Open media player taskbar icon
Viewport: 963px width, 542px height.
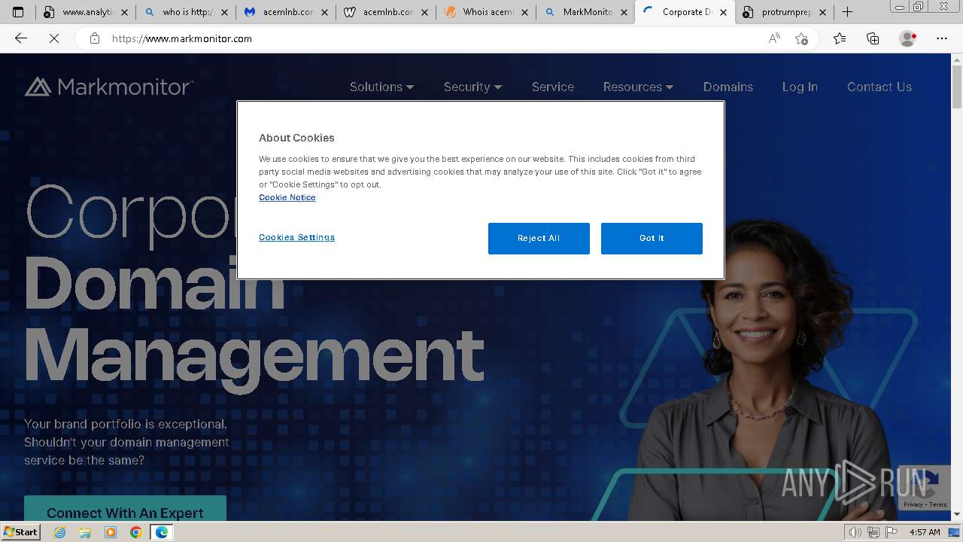111,532
